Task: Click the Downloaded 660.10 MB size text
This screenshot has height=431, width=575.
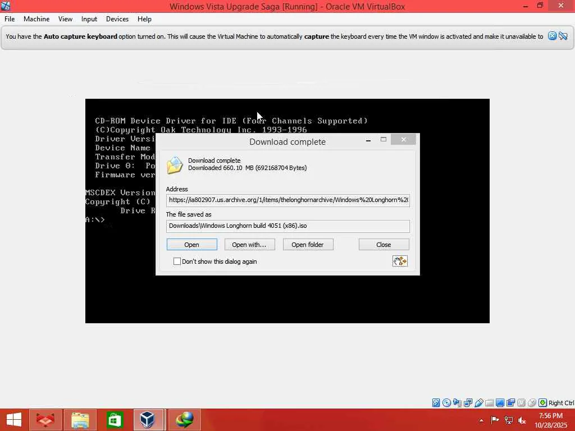Action: [248, 168]
